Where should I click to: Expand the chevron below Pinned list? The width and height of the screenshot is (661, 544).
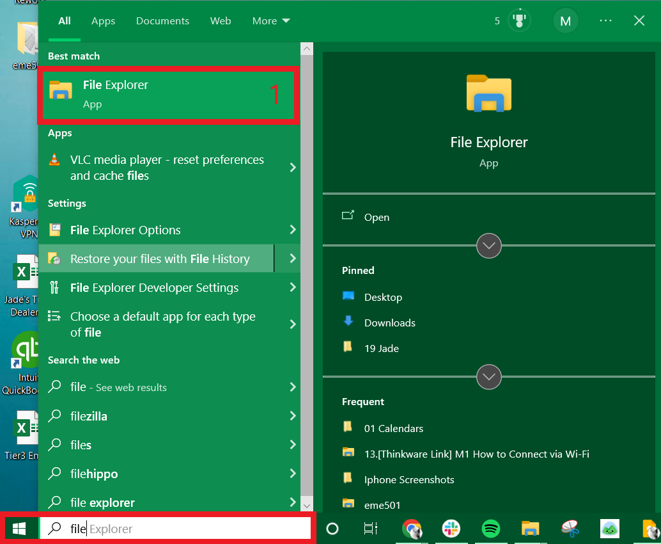click(488, 376)
